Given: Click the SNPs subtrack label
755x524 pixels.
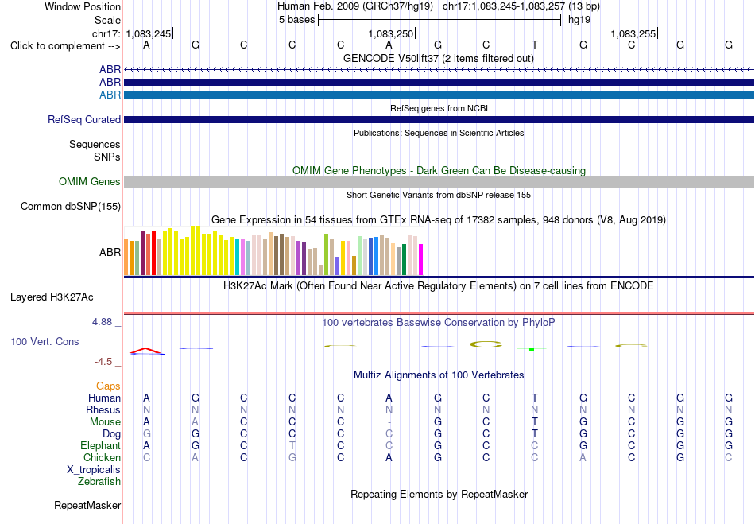Looking at the screenshot, I should 107,157.
